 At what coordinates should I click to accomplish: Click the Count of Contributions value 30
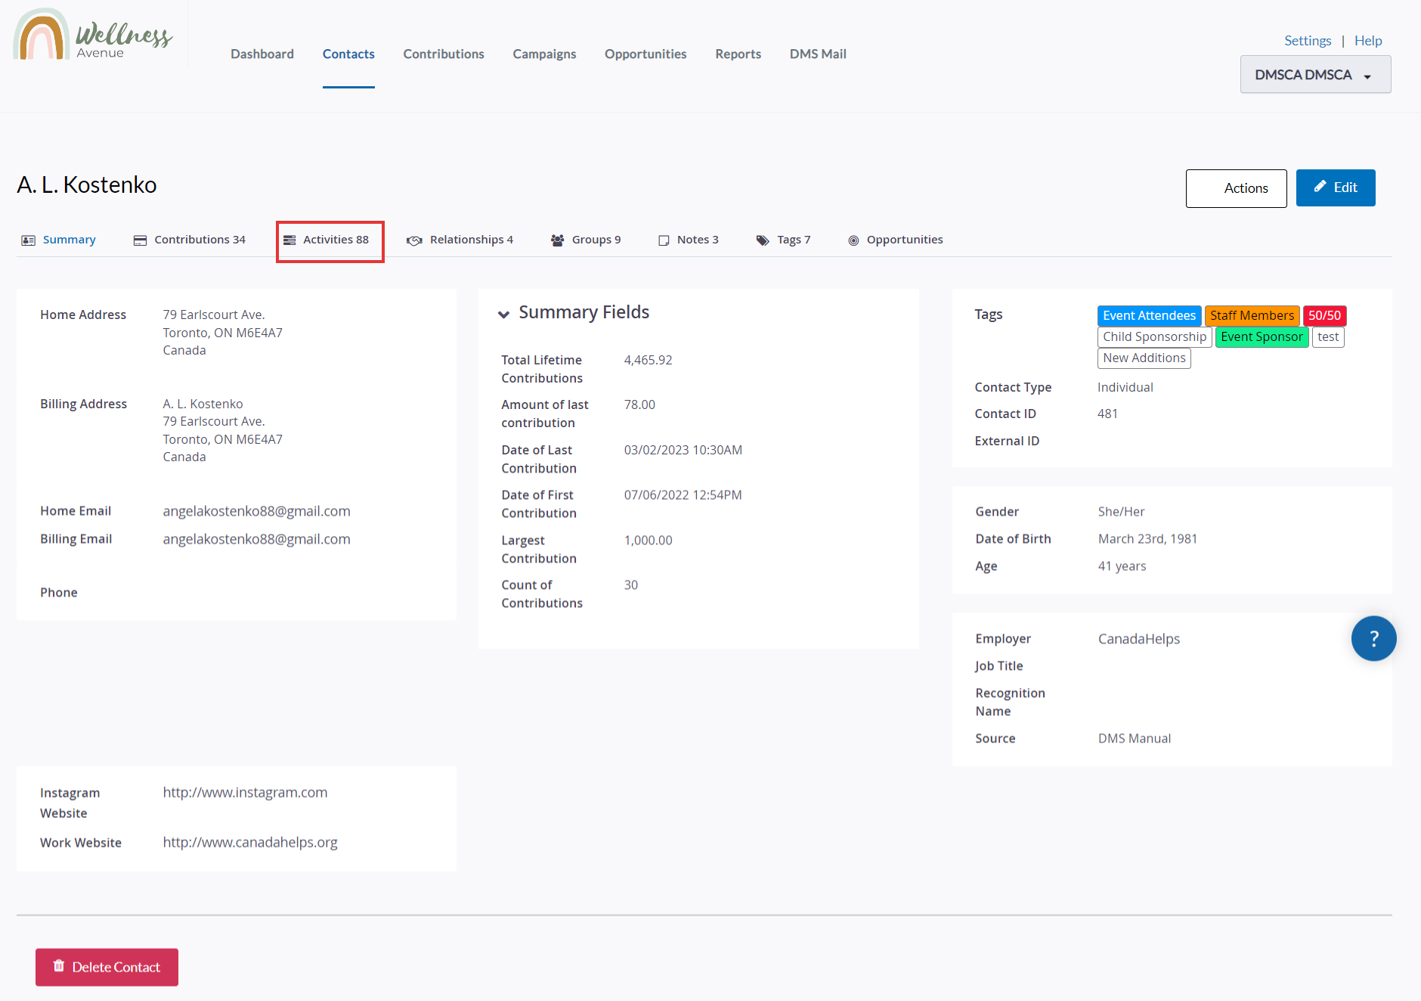(631, 585)
